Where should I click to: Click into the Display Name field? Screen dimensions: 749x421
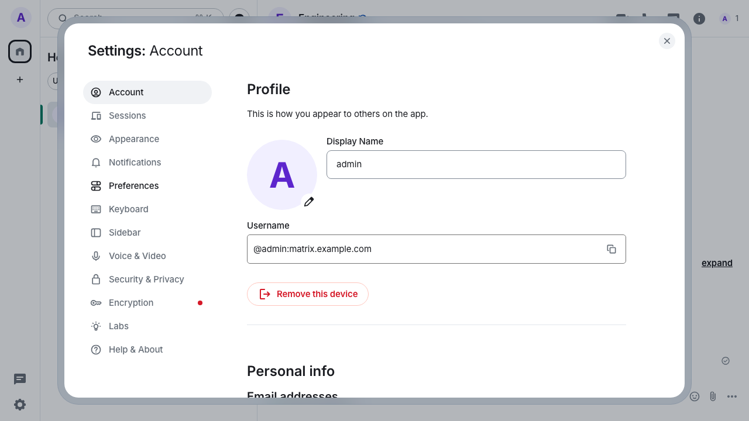click(476, 164)
